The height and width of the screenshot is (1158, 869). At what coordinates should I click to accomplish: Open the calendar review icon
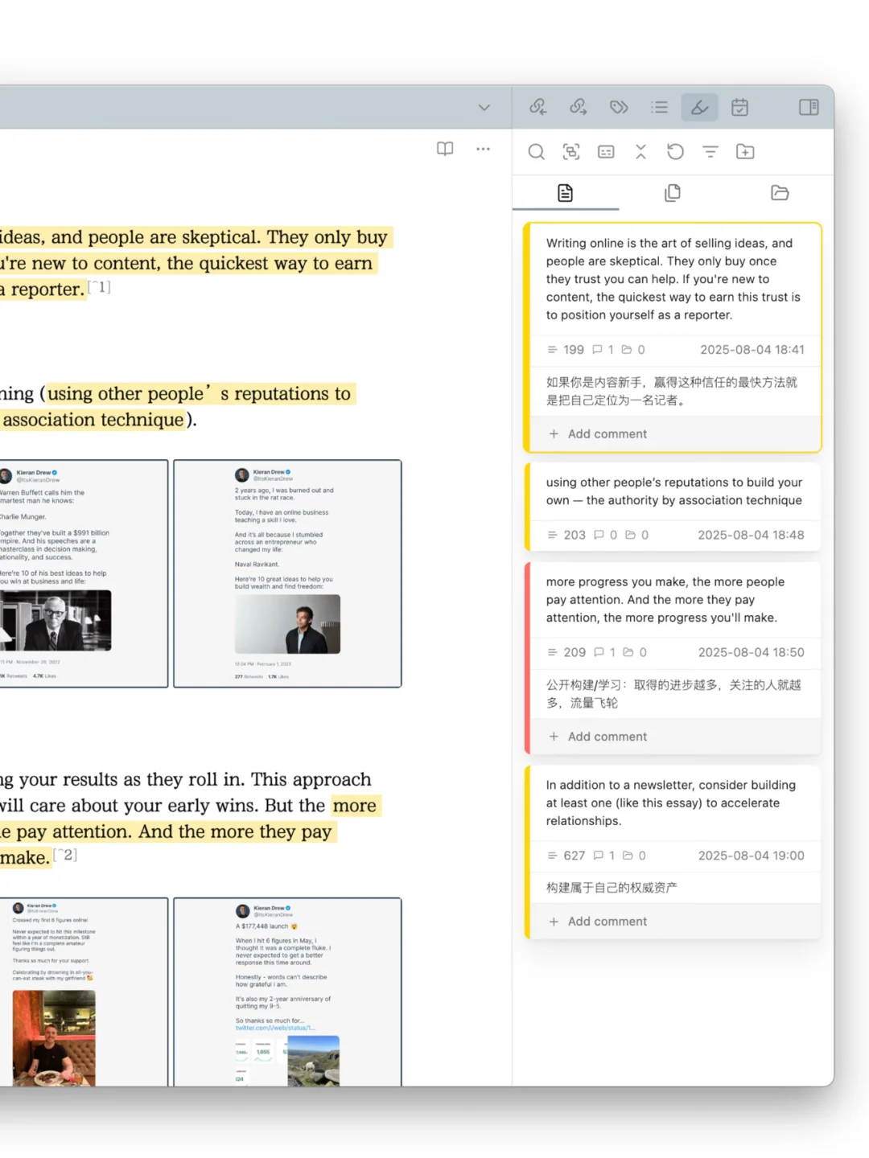739,106
